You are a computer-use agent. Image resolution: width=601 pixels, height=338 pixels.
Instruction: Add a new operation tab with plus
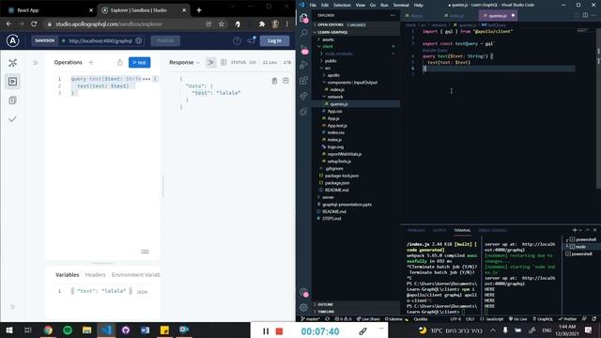click(x=91, y=63)
